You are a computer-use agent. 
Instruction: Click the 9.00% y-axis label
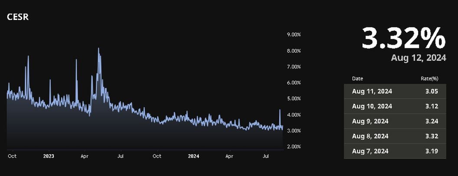[x=294, y=35]
